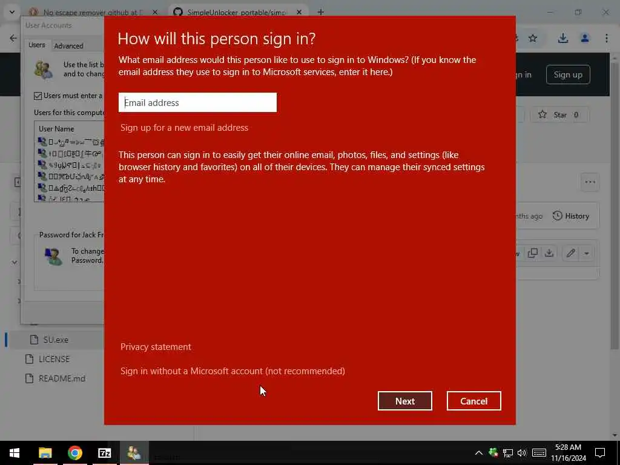Open the GitHub file History link
This screenshot has width=620, height=465.
pyautogui.click(x=571, y=216)
